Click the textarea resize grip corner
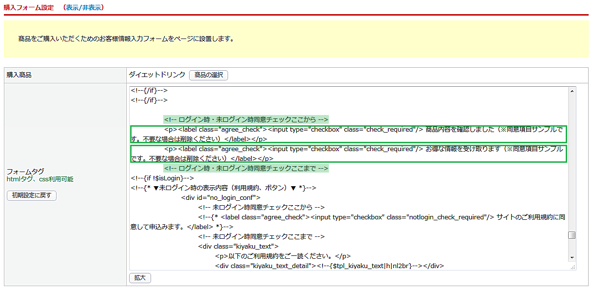Image resolution: width=593 pixels, height=290 pixels. 573,267
